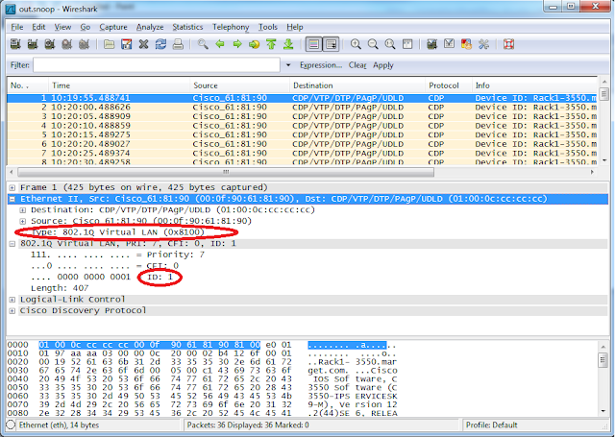615x437 pixels.
Task: Collapse the 802.1Q Virtual LAN node
Action: (x=12, y=244)
